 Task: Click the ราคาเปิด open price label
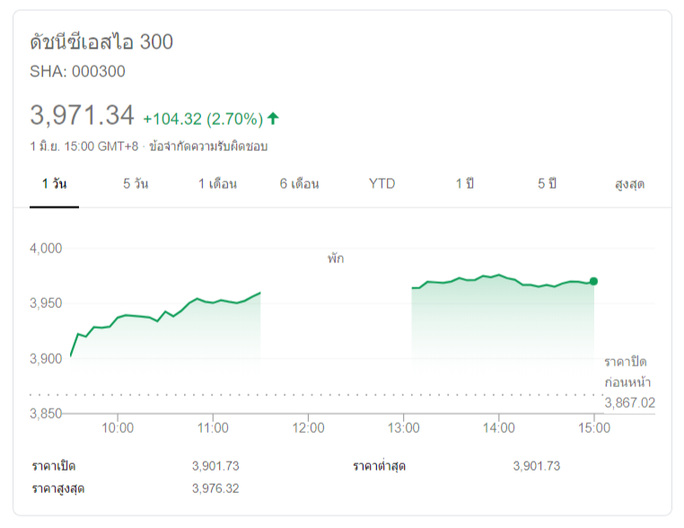tap(54, 466)
